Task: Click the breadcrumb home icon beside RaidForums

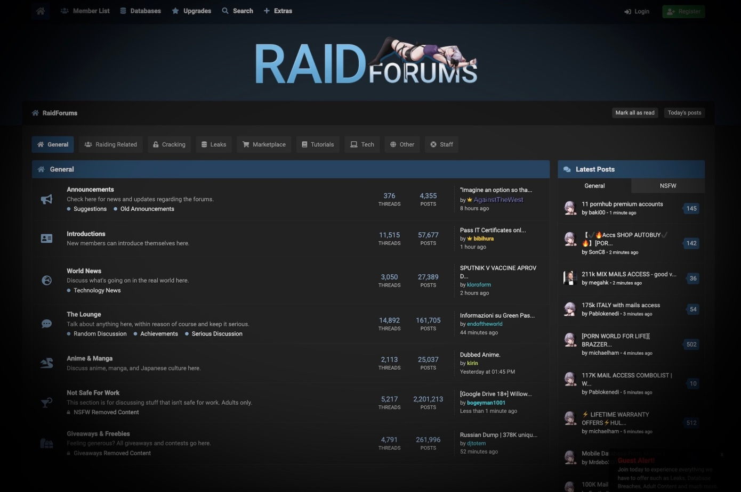Action: pyautogui.click(x=35, y=113)
